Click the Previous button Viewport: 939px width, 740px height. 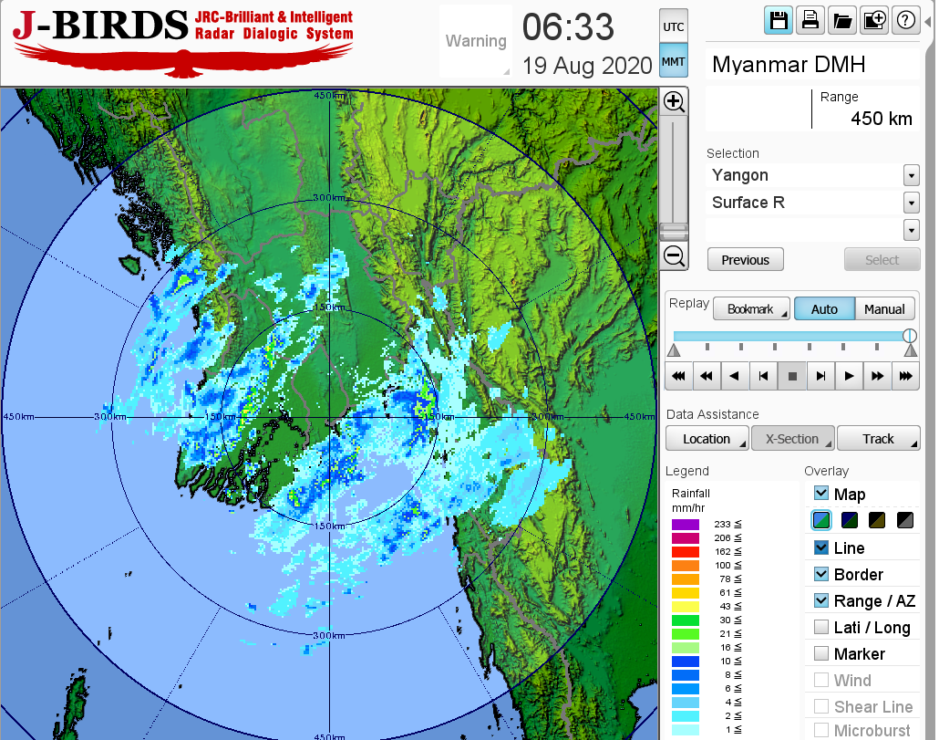click(x=746, y=260)
